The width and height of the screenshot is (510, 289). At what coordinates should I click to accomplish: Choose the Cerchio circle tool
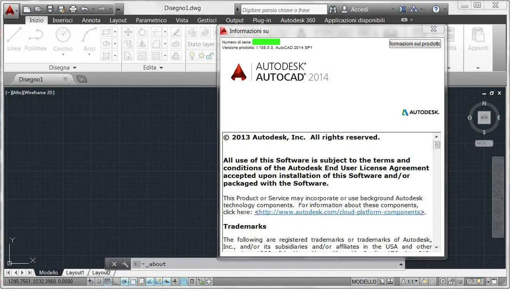[63, 39]
